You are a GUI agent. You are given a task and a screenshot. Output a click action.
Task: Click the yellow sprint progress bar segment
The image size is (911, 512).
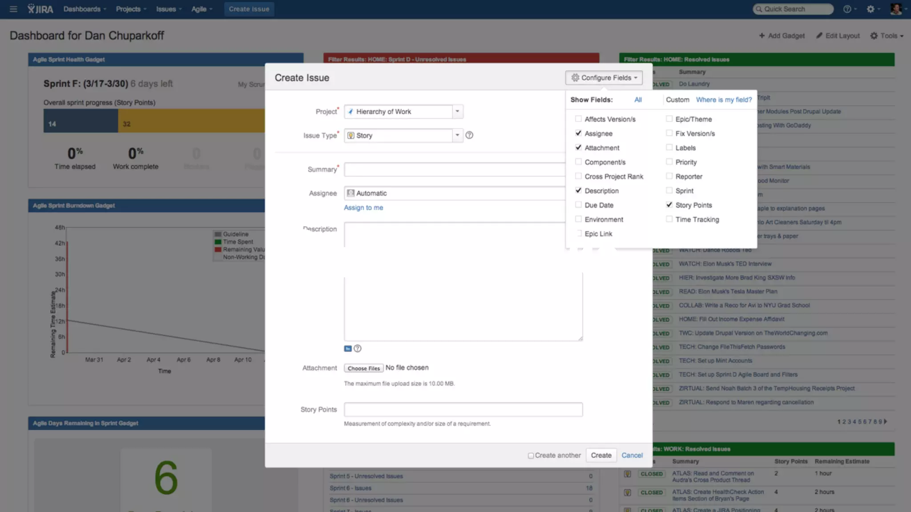point(191,121)
